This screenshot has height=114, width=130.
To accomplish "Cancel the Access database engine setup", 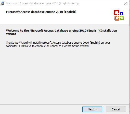I will (x=116, y=109).
